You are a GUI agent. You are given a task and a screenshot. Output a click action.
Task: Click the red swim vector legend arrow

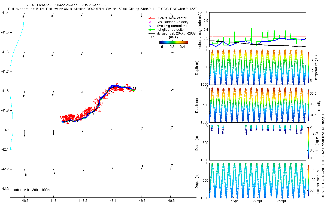pos(152,18)
